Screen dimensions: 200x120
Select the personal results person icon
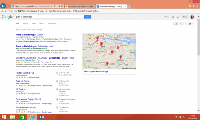click(176, 24)
